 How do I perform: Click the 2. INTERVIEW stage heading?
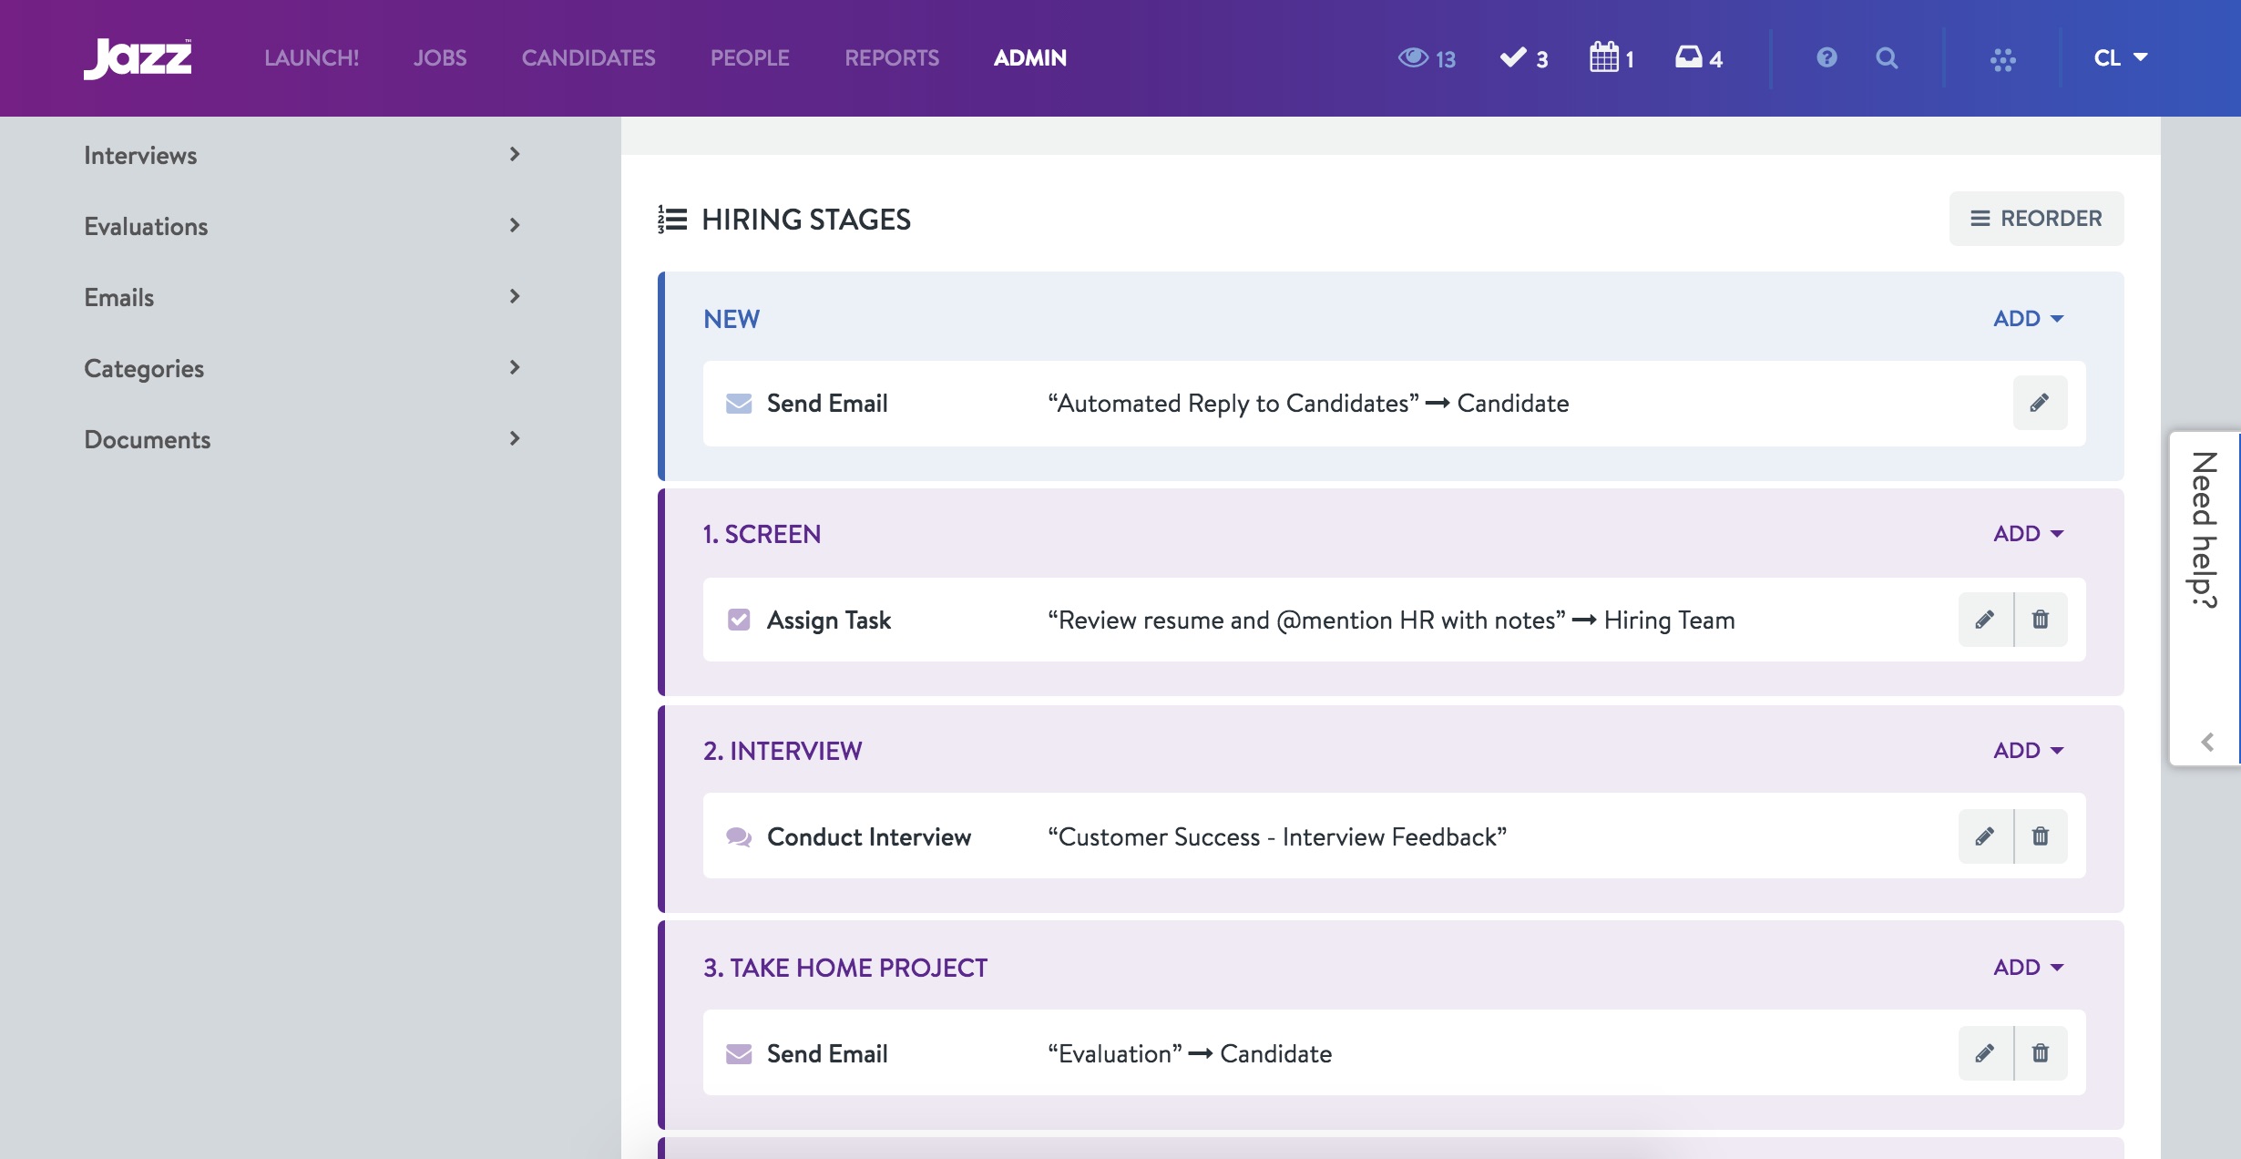click(783, 751)
